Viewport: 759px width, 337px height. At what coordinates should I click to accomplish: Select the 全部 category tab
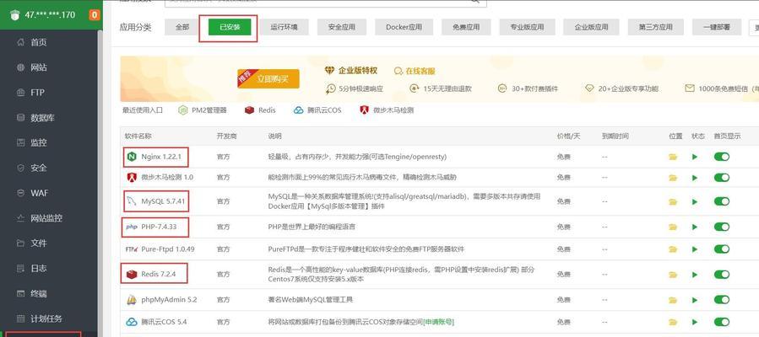click(182, 27)
